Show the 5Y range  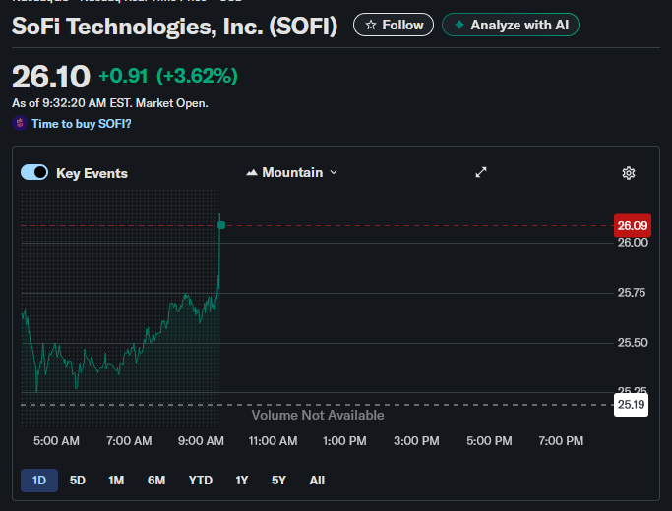coord(278,481)
